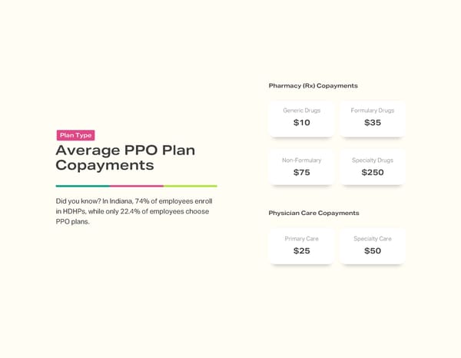Click the Pharmacy (Rx) Copayments heading

click(313, 85)
